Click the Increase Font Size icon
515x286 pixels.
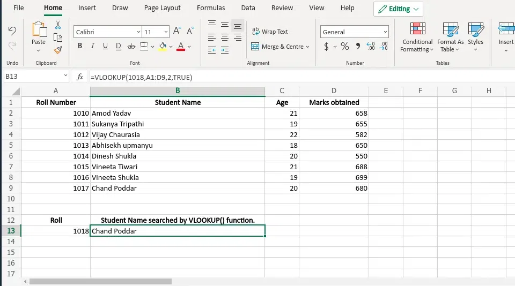(x=176, y=32)
